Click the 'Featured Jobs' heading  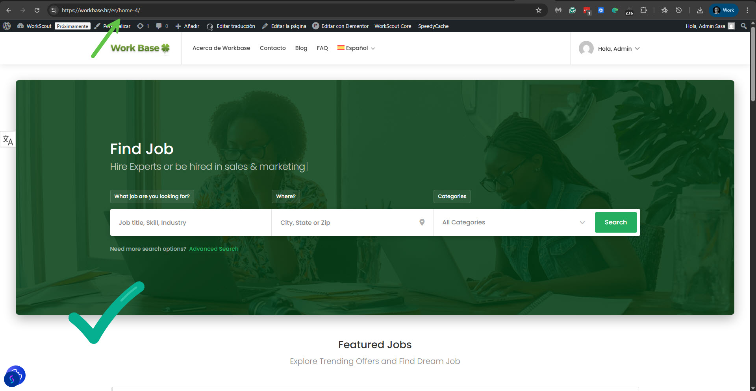pyautogui.click(x=375, y=345)
